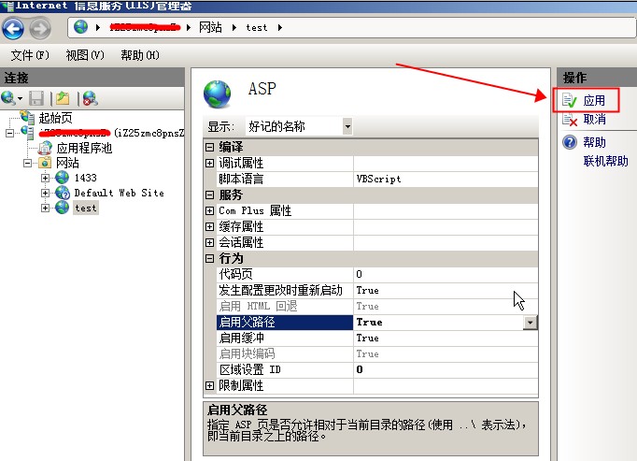Select 起始页 start page icon in tree
The height and width of the screenshot is (461, 637).
(x=28, y=119)
